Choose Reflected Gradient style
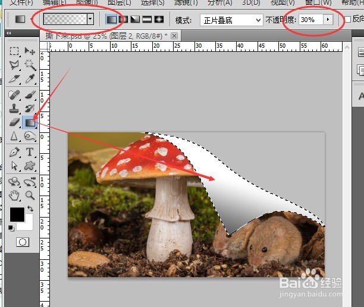 [x=147, y=19]
